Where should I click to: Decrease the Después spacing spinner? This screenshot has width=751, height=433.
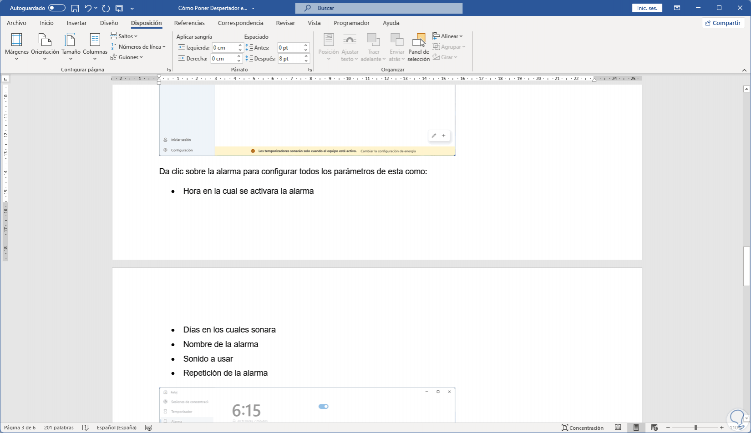click(x=306, y=61)
